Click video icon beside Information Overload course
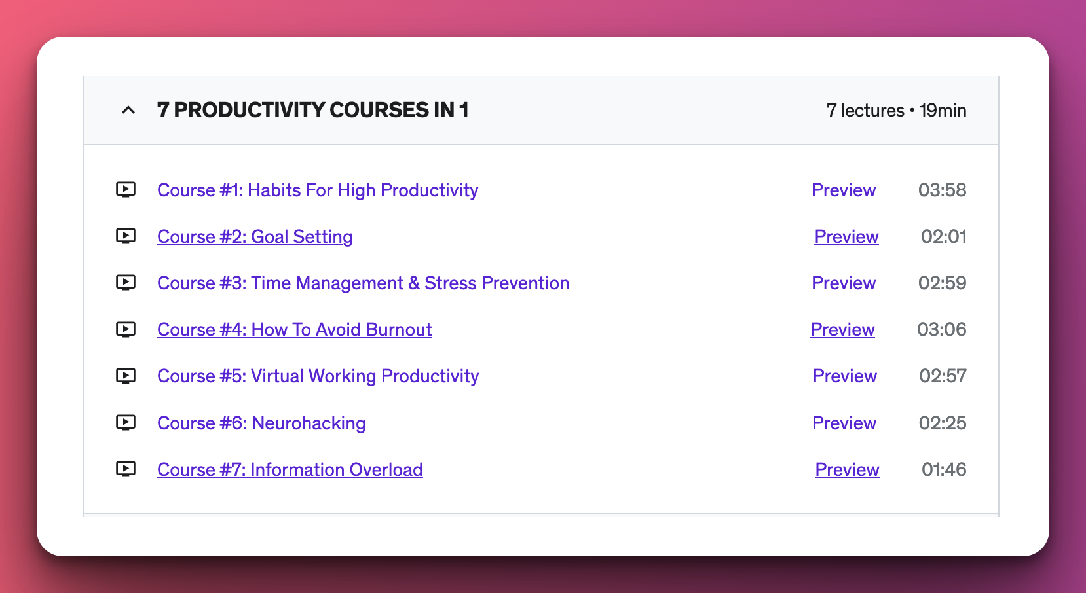 coord(126,469)
